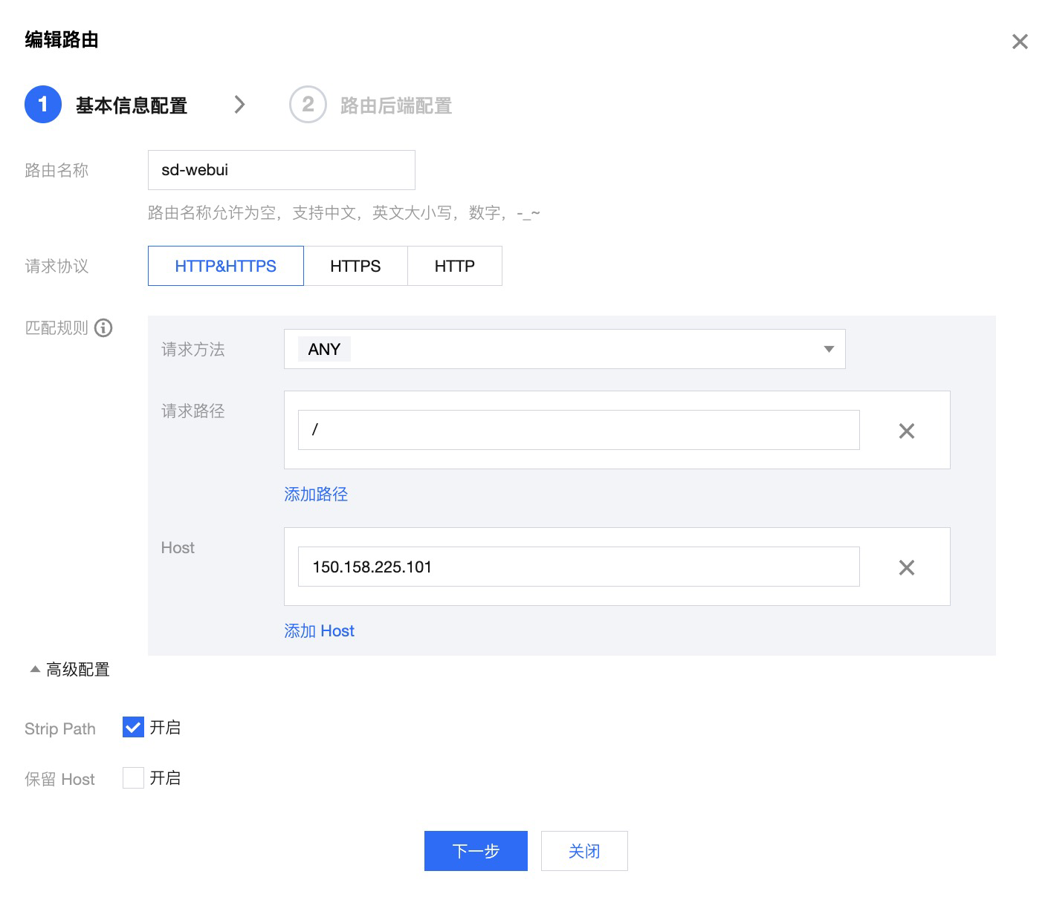Viewport: 1051px width, 897px height.
Task: Click the 请求协议 label
Action: pos(56,266)
